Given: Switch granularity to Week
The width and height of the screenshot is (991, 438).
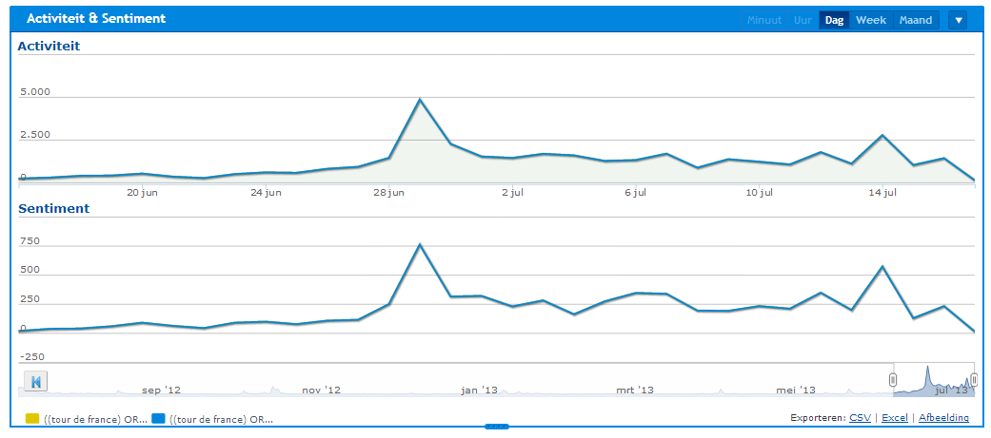Looking at the screenshot, I should click(x=870, y=20).
